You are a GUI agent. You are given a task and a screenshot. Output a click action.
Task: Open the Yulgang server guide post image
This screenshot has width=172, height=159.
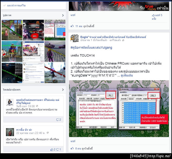(x=119, y=108)
